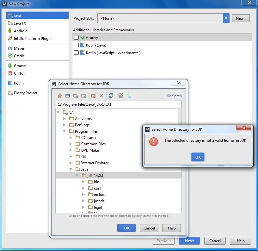Image resolution: width=258 pixels, height=251 pixels.
Task: Expand the bin folder
Action: [x=83, y=182]
